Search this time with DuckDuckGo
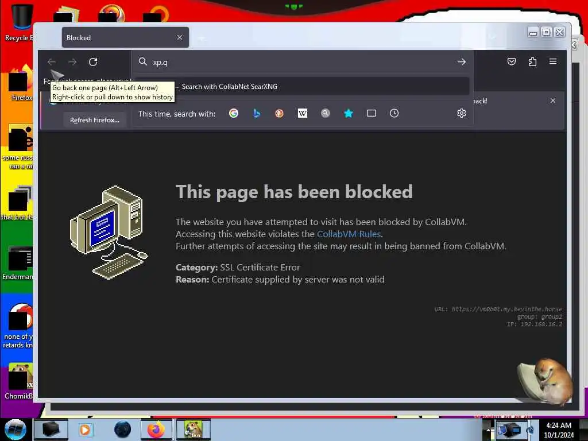Viewport: 588px width, 441px height. (280, 113)
